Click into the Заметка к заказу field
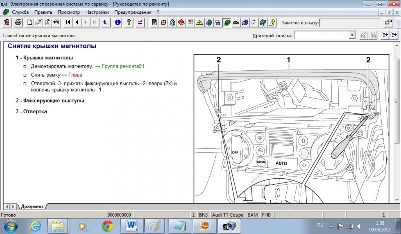The width and height of the screenshot is (401, 234). [350, 23]
